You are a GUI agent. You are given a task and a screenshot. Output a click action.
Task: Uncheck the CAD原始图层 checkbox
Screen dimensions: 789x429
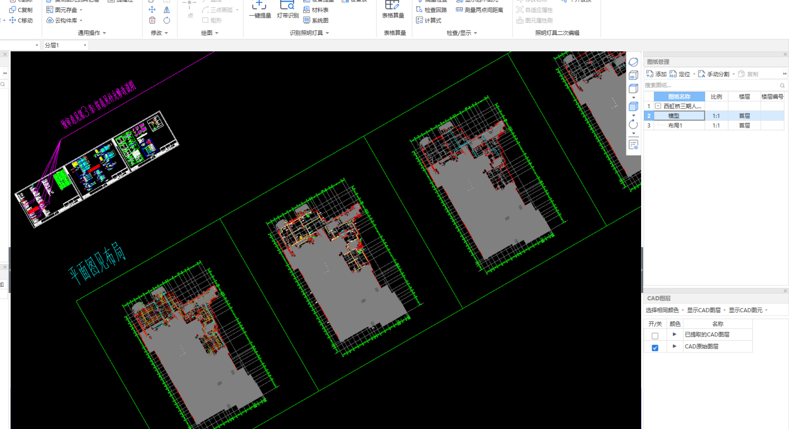tap(655, 348)
